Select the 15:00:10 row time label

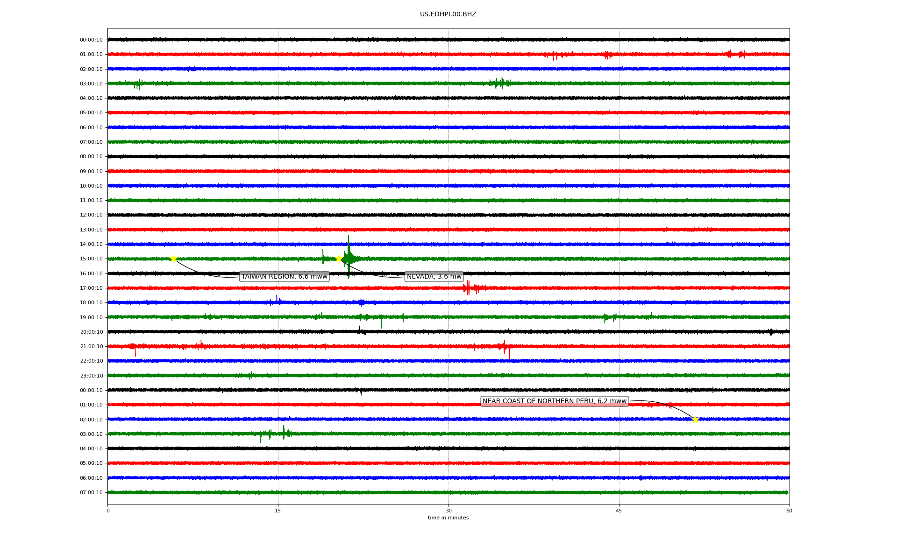tap(91, 259)
